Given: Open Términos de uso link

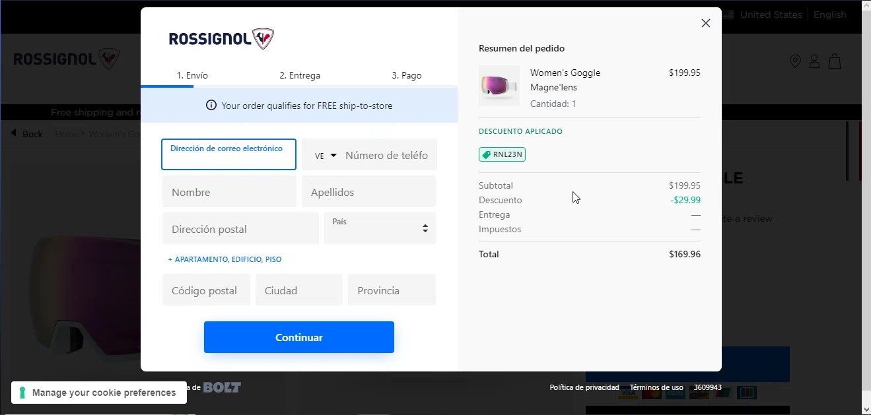Looking at the screenshot, I should coord(656,387).
